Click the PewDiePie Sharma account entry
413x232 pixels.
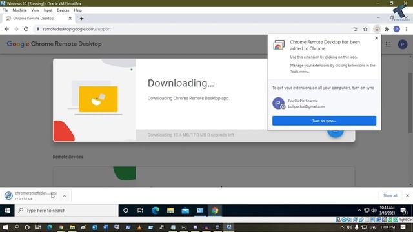pyautogui.click(x=324, y=103)
